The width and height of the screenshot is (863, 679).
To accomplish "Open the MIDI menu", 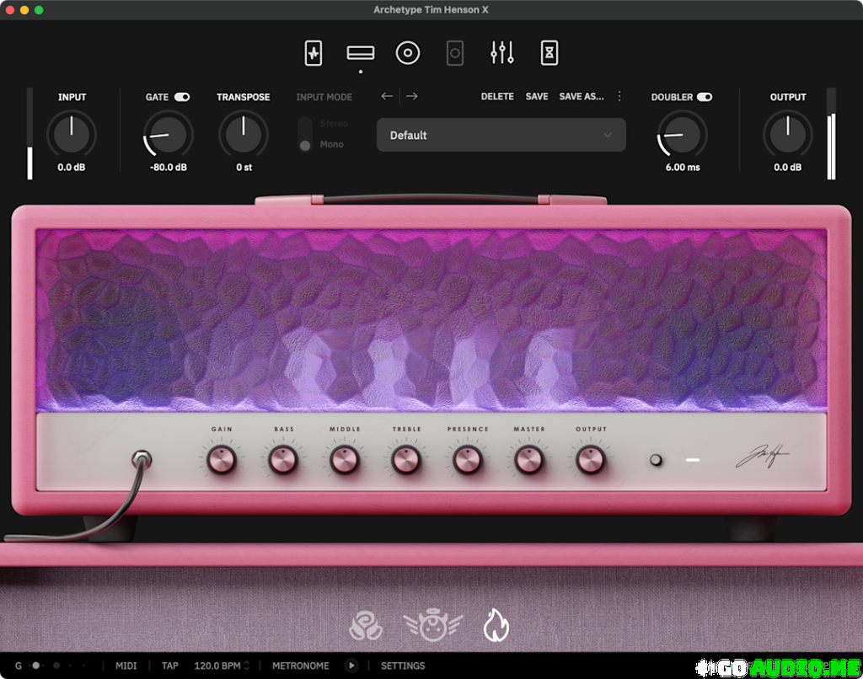I will point(126,666).
